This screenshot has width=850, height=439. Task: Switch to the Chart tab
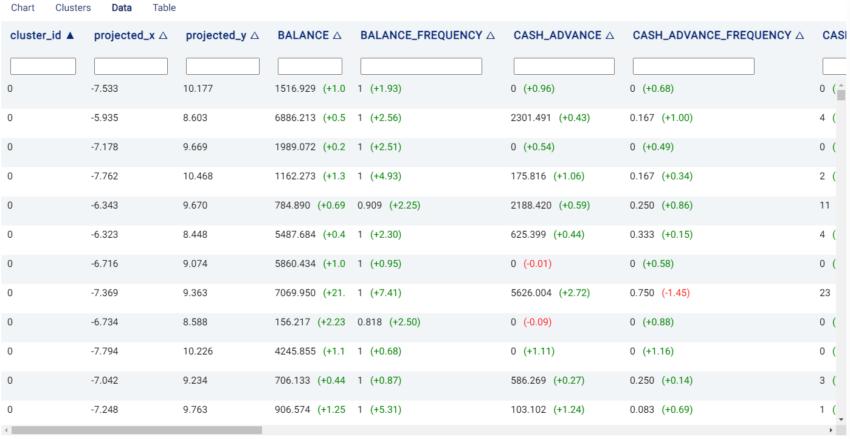tap(23, 8)
